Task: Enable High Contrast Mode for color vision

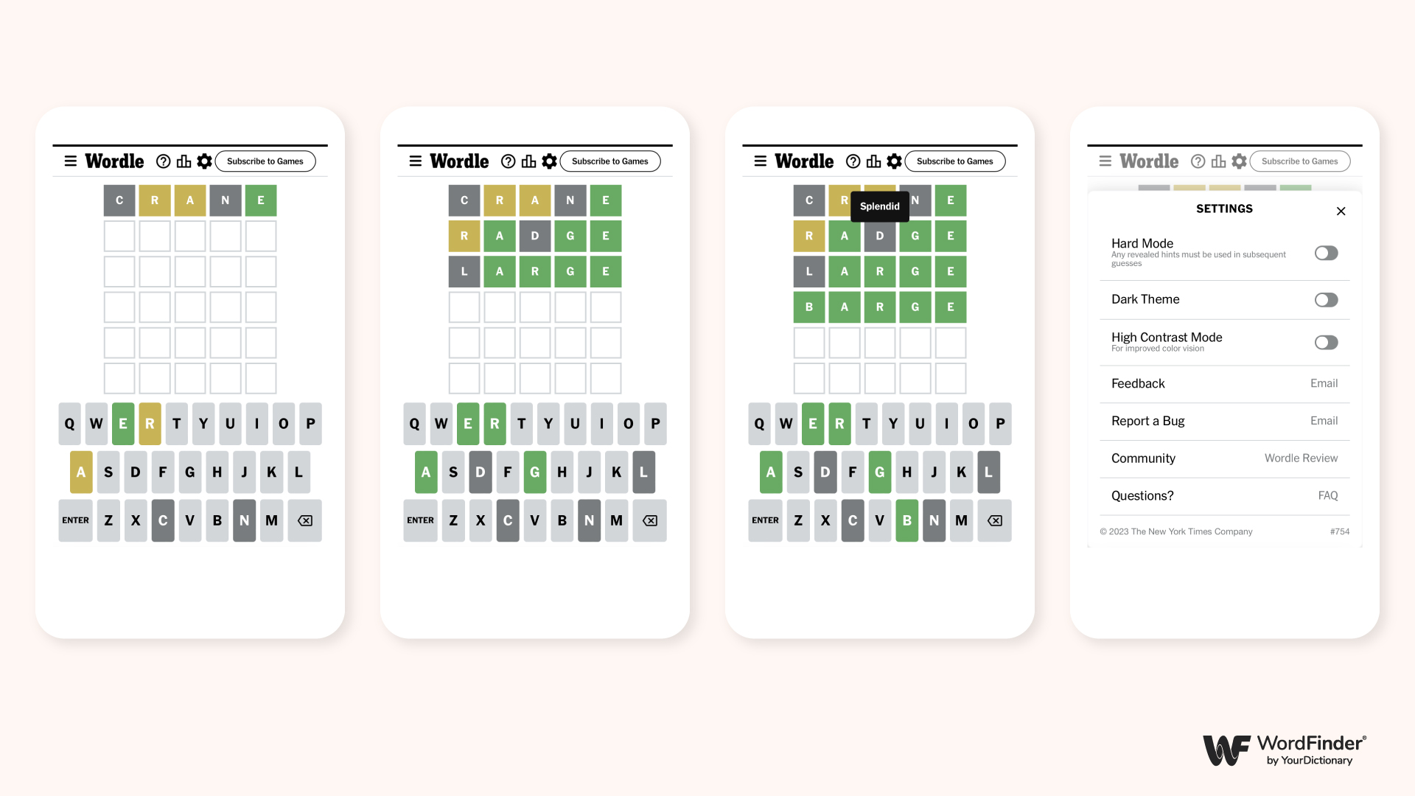Action: (1324, 341)
